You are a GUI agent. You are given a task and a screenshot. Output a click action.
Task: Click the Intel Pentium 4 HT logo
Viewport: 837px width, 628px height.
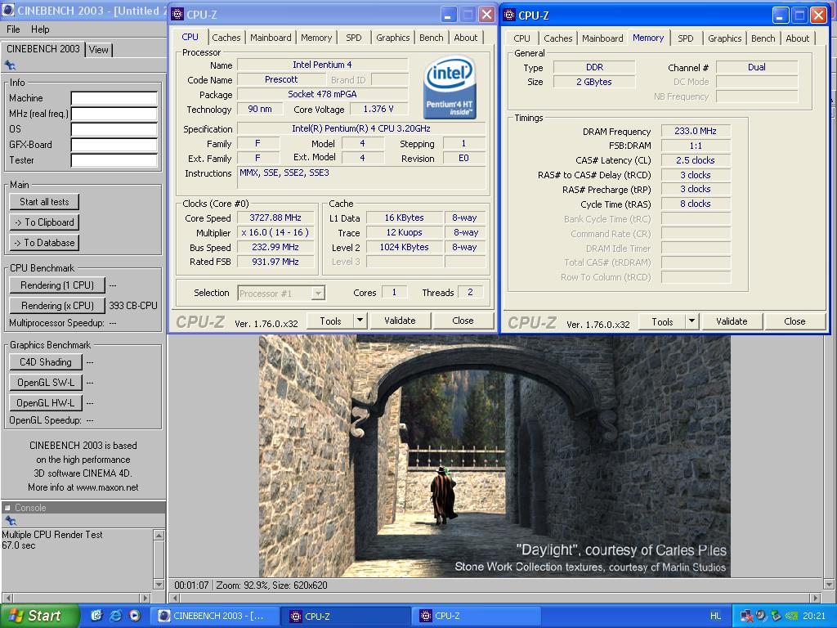coord(450,87)
